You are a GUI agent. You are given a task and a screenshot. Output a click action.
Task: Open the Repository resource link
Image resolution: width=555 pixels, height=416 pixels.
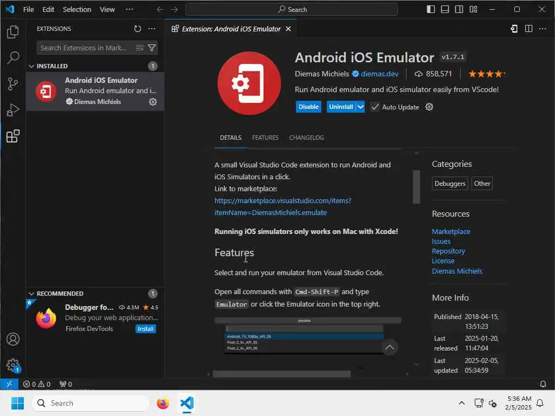pos(448,251)
